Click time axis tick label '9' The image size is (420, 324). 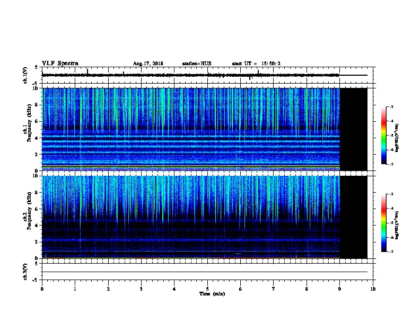click(x=339, y=289)
